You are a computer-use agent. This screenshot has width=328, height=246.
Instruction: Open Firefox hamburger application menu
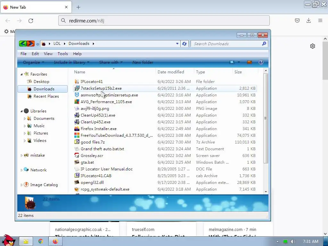tap(320, 20)
